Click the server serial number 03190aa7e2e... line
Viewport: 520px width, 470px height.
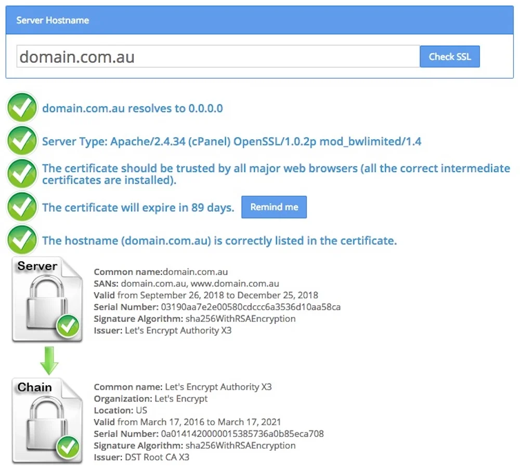[x=217, y=307]
